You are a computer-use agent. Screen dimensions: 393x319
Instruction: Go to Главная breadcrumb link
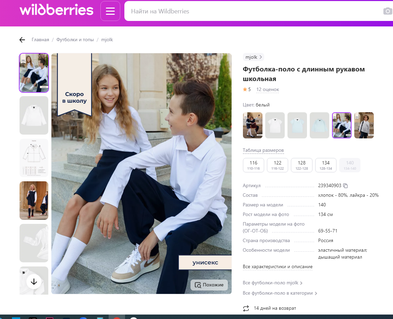click(40, 39)
